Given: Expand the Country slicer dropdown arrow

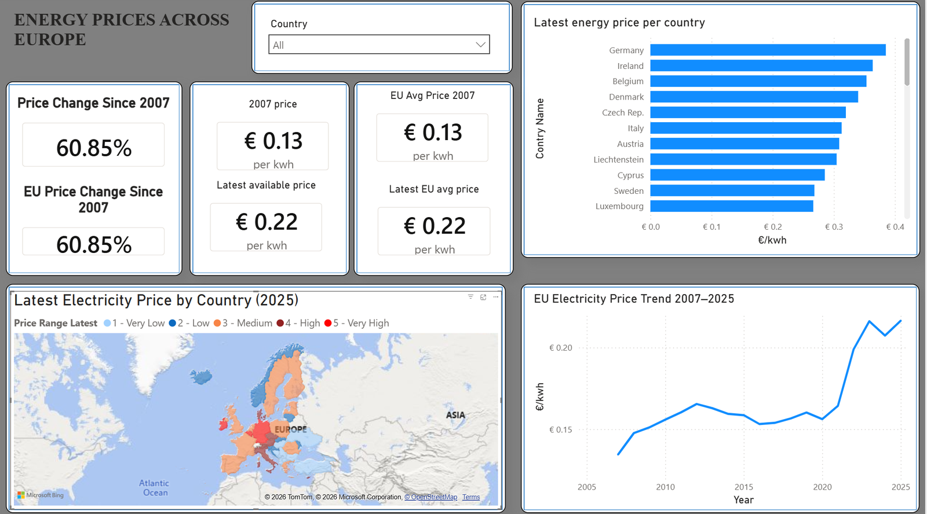Looking at the screenshot, I should 480,45.
